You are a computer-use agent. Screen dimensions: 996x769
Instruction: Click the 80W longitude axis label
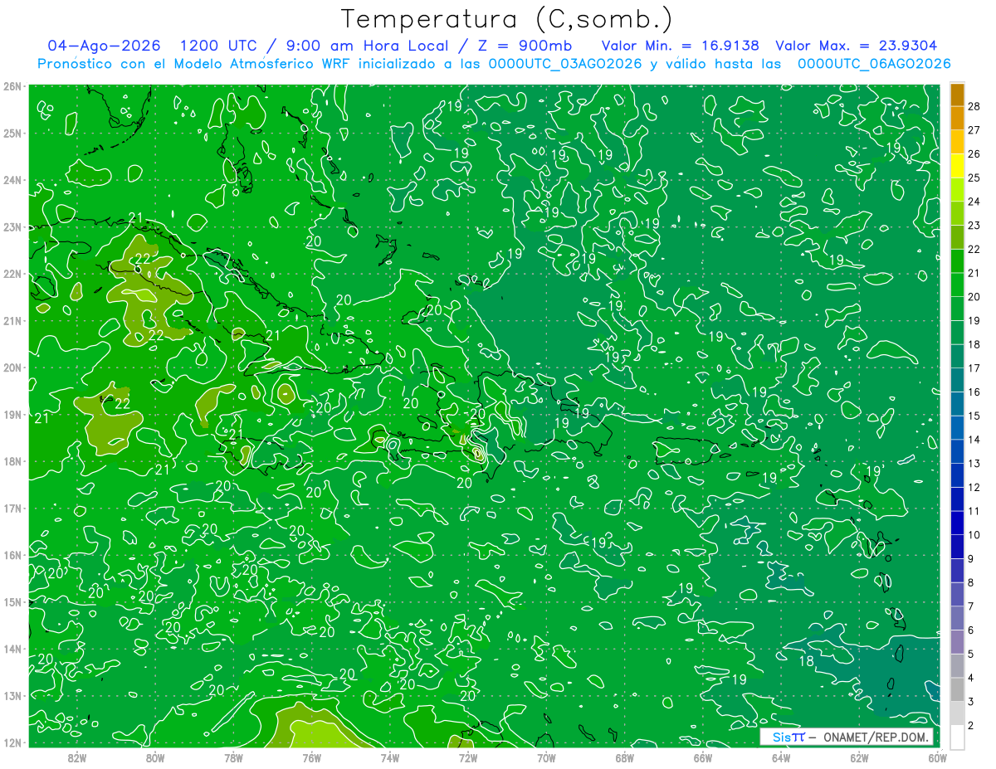tap(155, 757)
